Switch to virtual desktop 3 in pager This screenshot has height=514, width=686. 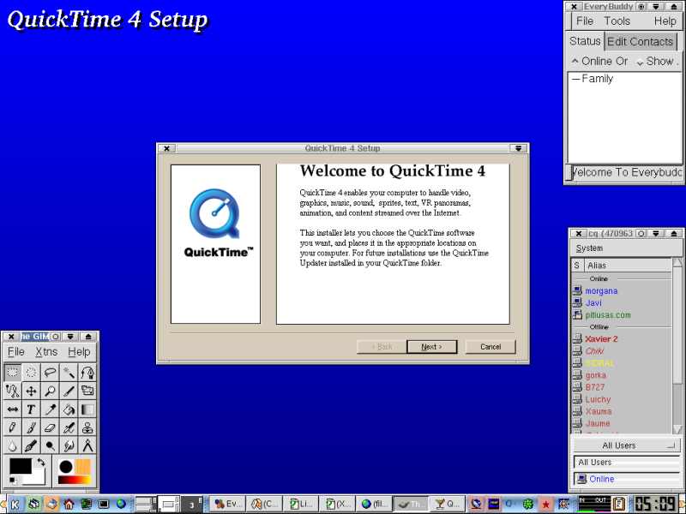191,505
